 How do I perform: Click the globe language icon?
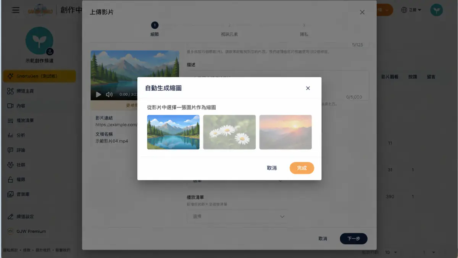click(x=404, y=10)
